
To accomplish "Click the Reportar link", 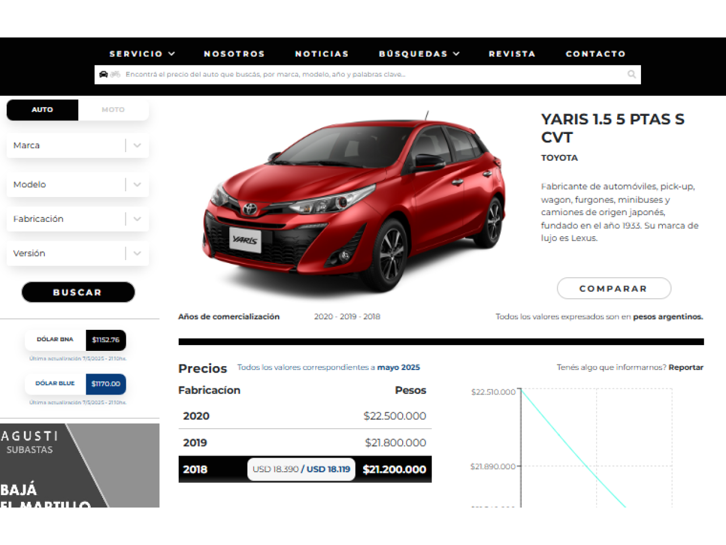I will click(686, 367).
